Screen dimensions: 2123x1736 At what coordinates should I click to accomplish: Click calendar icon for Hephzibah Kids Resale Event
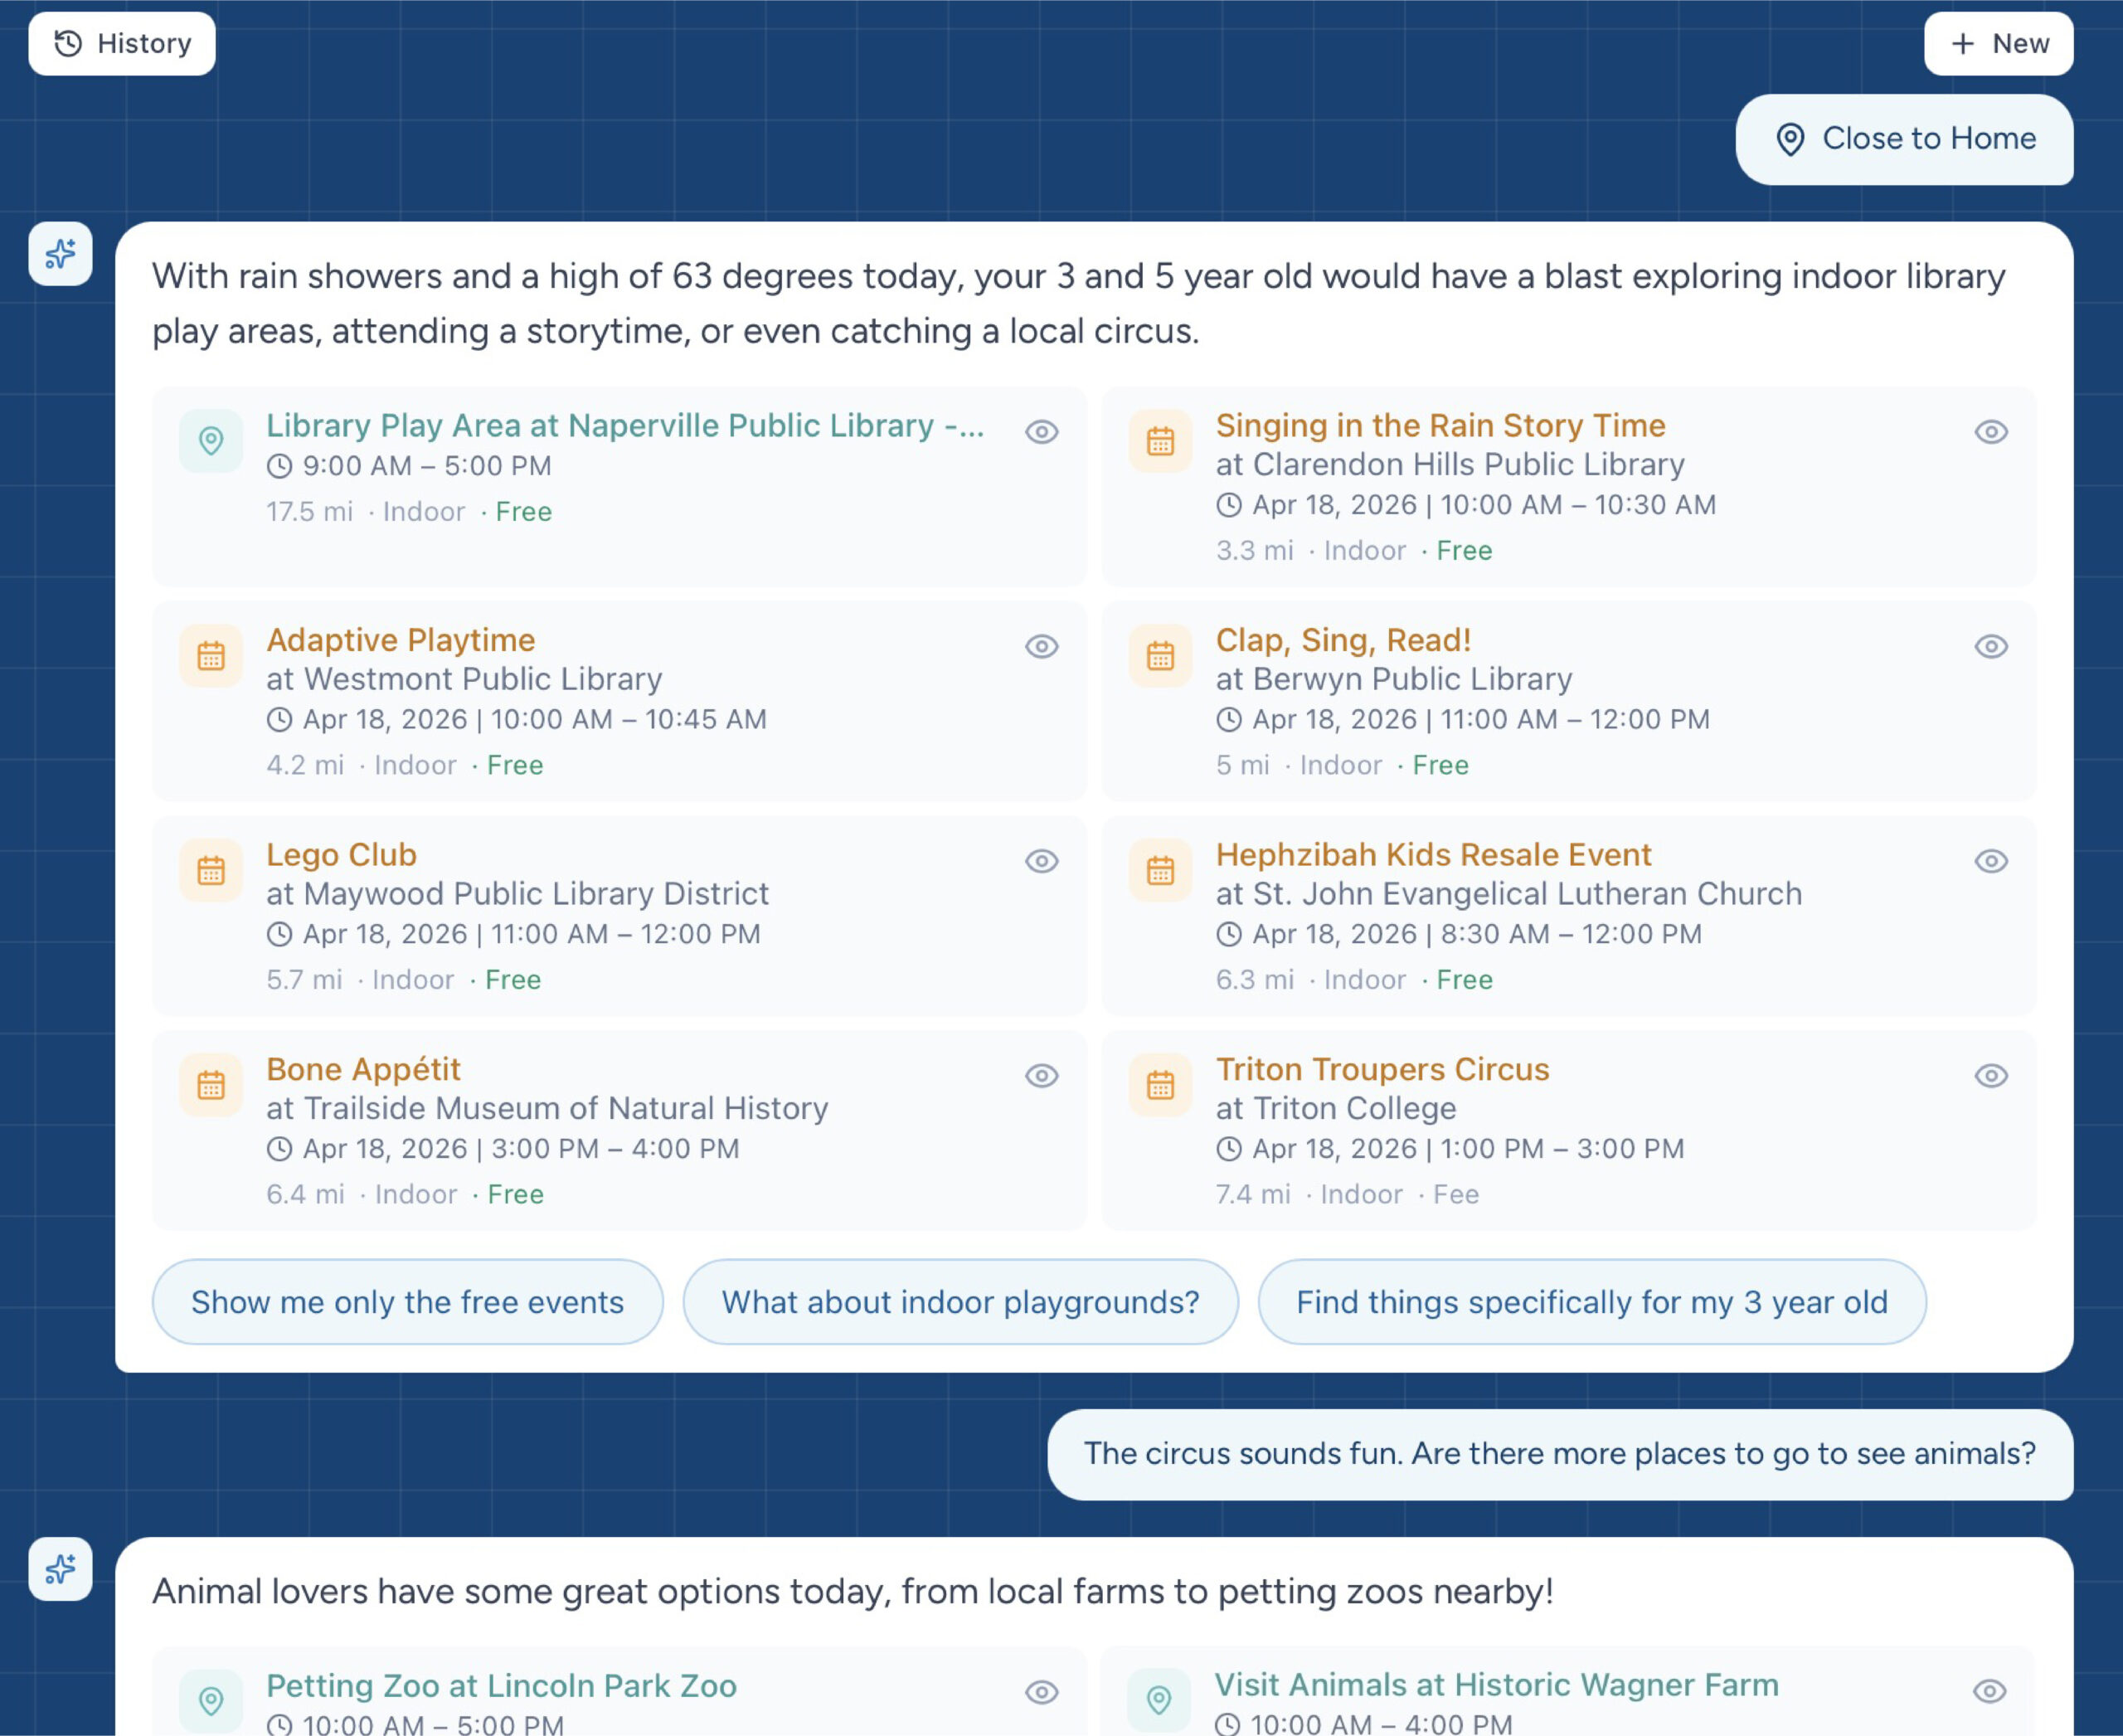click(1160, 870)
